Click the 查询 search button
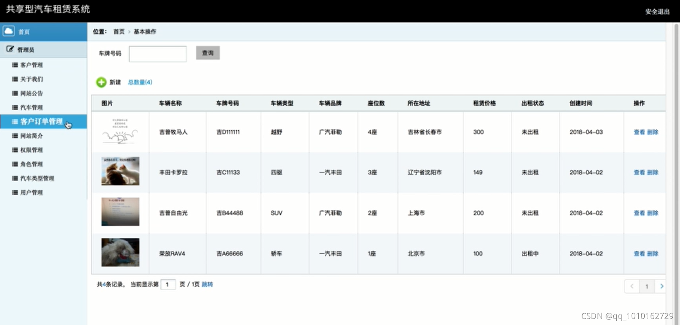This screenshot has width=680, height=325. point(208,53)
